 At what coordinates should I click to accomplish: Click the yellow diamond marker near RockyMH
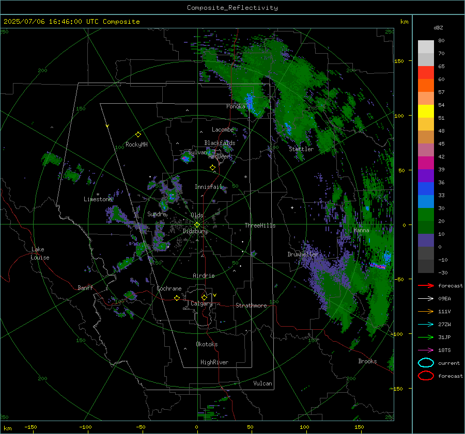(x=138, y=135)
